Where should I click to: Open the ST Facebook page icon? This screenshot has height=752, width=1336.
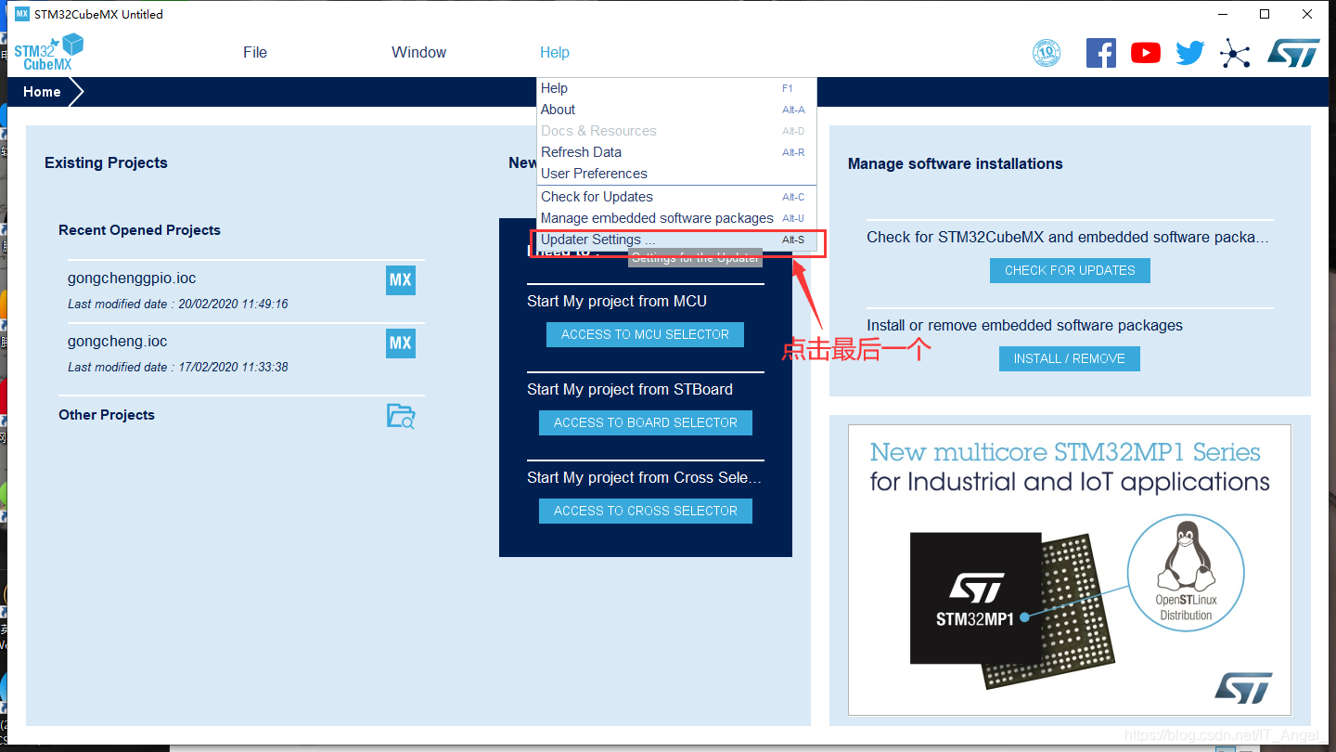(1101, 53)
